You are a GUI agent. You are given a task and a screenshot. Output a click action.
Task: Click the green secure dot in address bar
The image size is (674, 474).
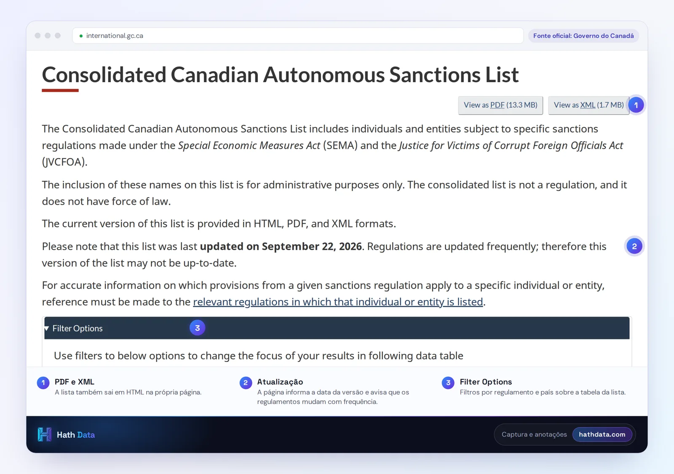point(81,36)
